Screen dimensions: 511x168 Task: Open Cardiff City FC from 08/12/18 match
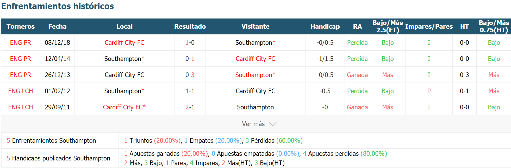pos(124,42)
